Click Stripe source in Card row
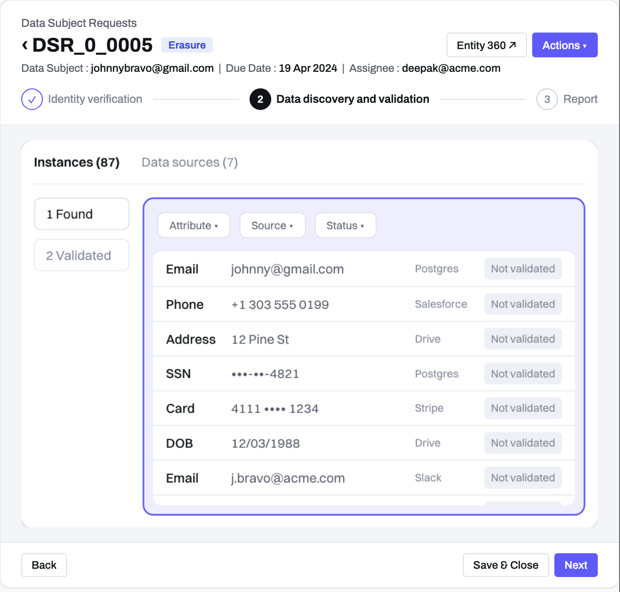This screenshot has height=592, width=620. coord(429,408)
